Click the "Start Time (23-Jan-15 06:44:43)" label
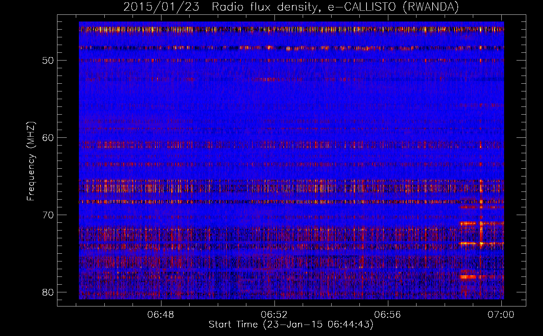 (x=291, y=325)
